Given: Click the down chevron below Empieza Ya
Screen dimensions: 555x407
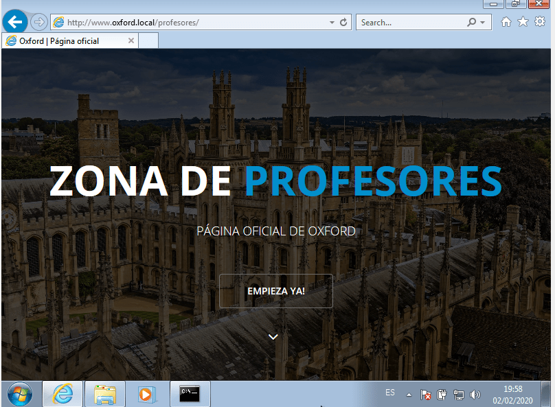Looking at the screenshot, I should coord(273,336).
